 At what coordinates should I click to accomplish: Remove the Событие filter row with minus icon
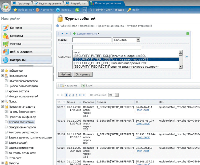click(x=187, y=57)
